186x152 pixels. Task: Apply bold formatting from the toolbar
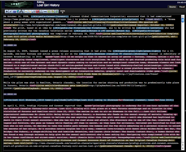pyautogui.click(x=7, y=11)
